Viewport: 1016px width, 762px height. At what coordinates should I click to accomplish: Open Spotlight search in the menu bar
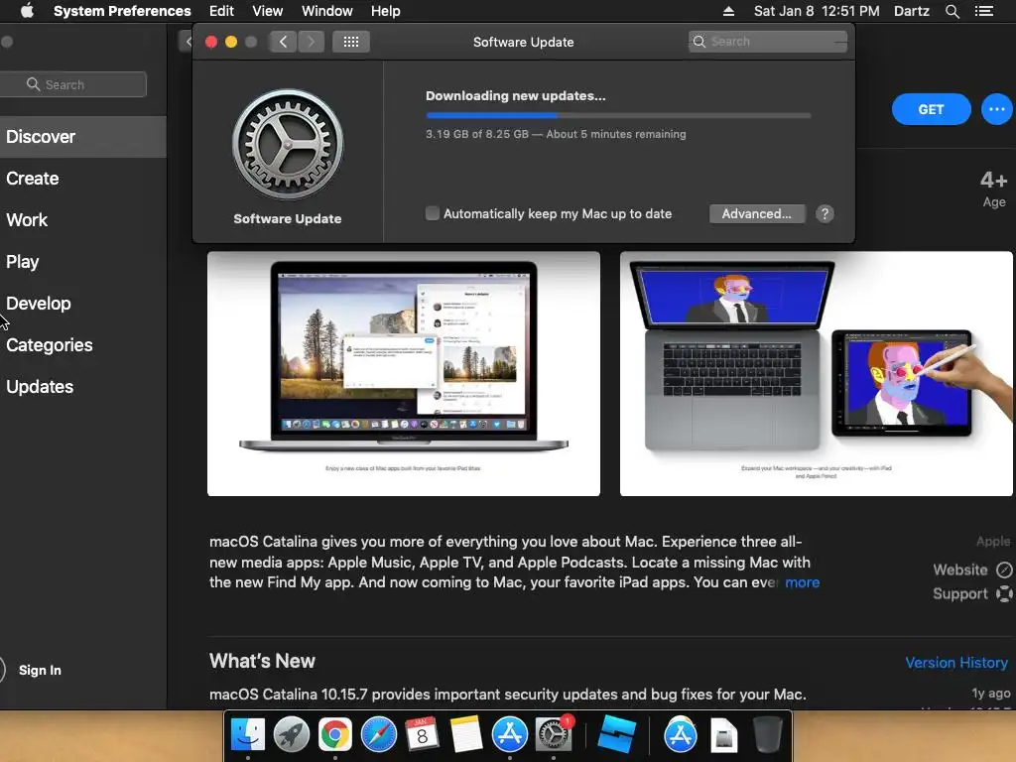pos(952,11)
